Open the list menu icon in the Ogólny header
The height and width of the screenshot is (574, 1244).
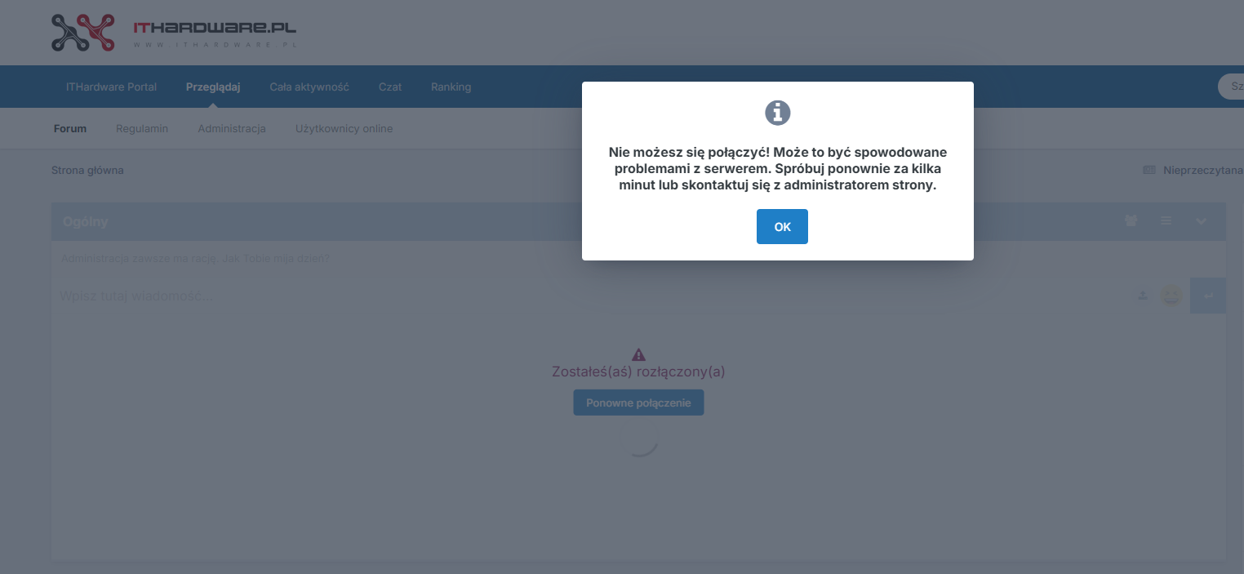[1166, 220]
